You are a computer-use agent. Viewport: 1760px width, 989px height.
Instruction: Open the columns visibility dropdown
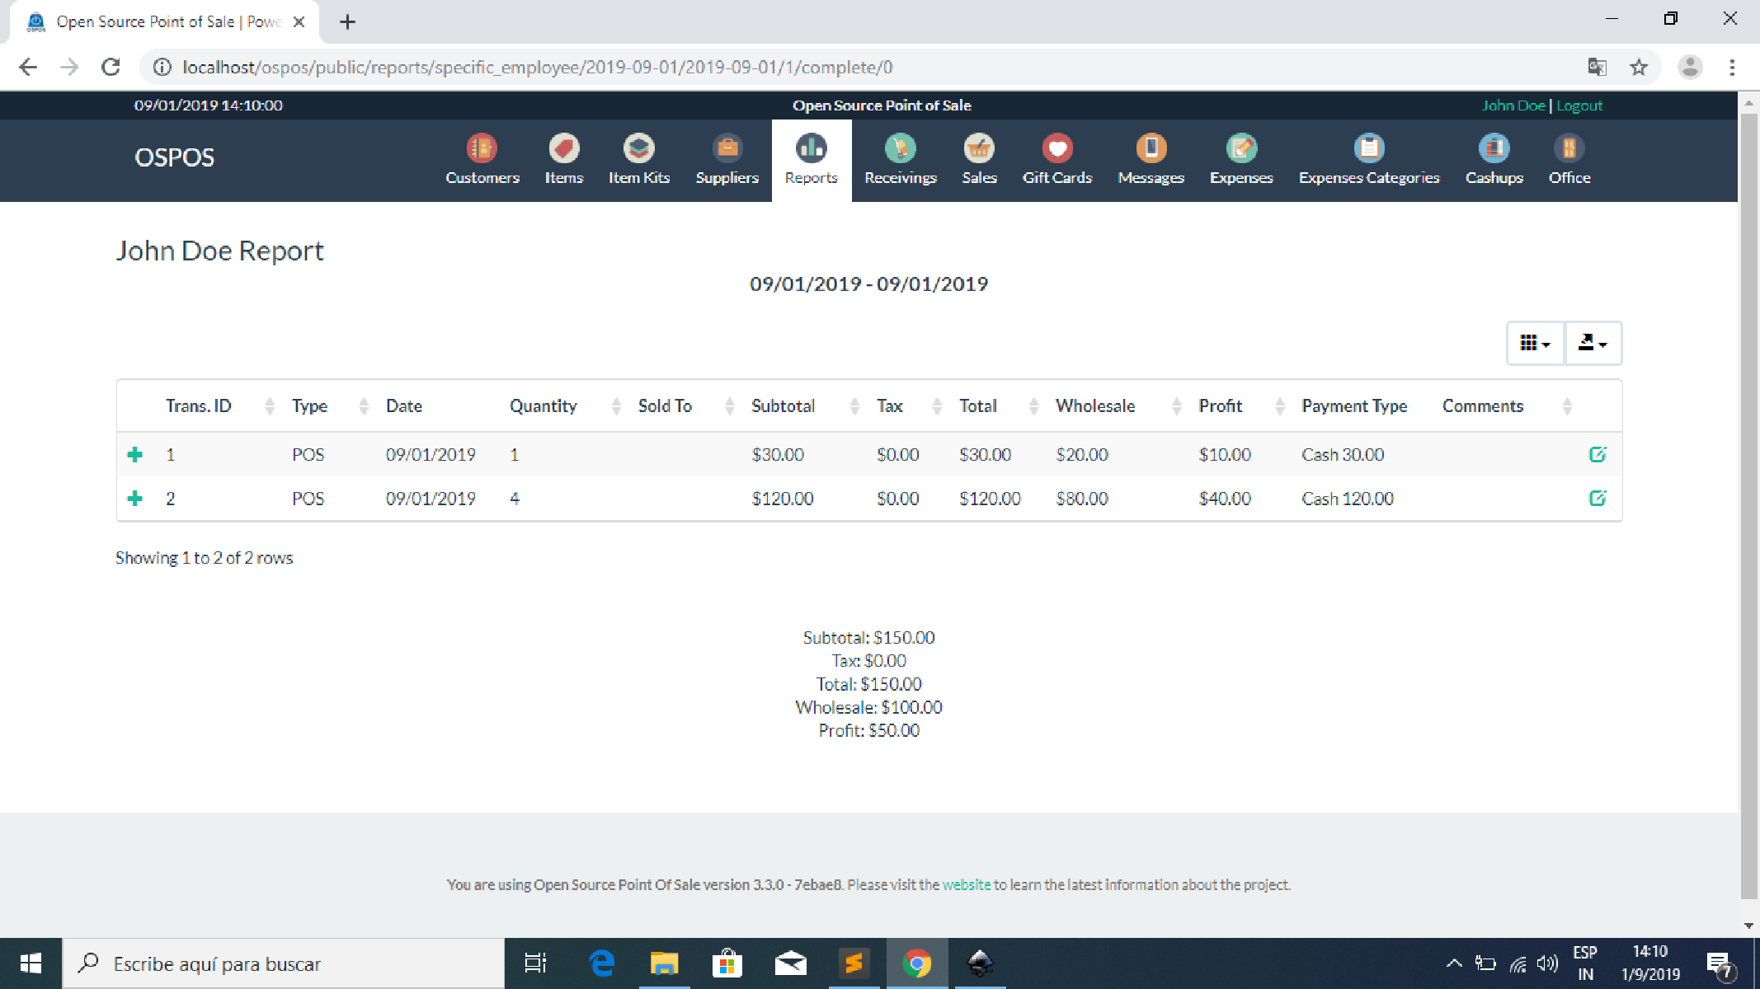1534,343
